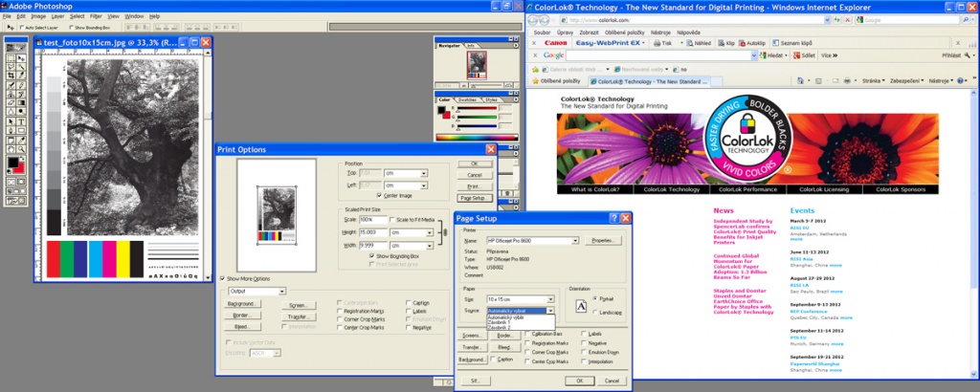
Task: Open the Height unit cm dropdown
Action: [430, 232]
